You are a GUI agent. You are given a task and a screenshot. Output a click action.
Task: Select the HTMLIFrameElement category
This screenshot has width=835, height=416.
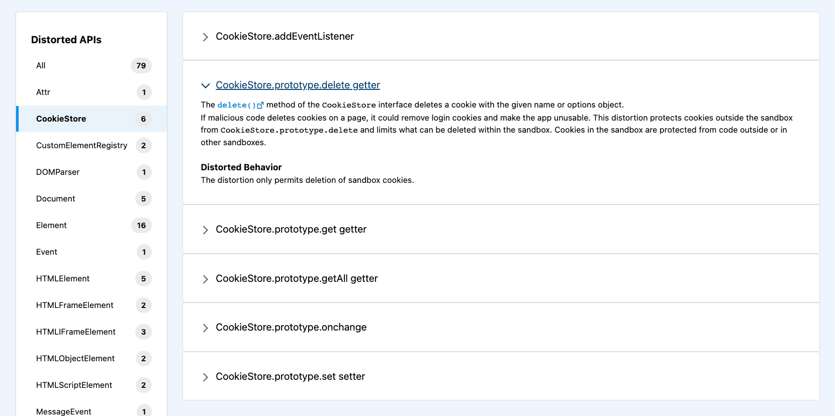pyautogui.click(x=92, y=332)
